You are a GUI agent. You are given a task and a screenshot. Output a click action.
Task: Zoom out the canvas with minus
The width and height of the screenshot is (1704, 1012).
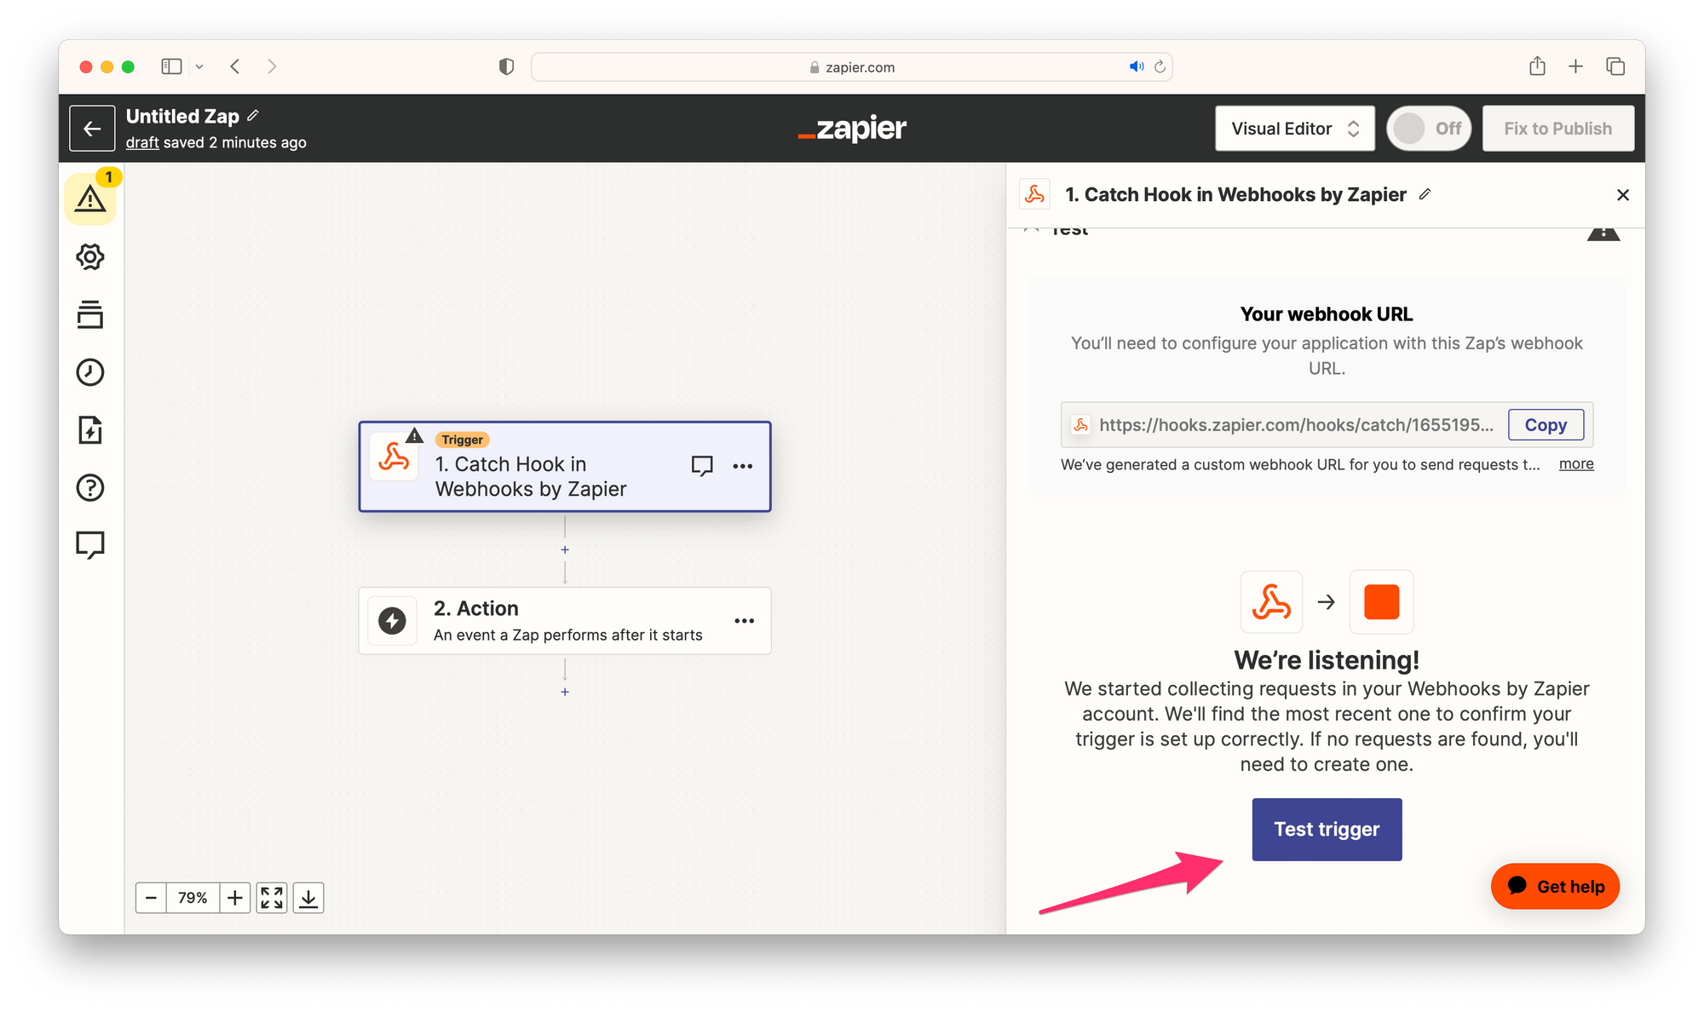151,898
